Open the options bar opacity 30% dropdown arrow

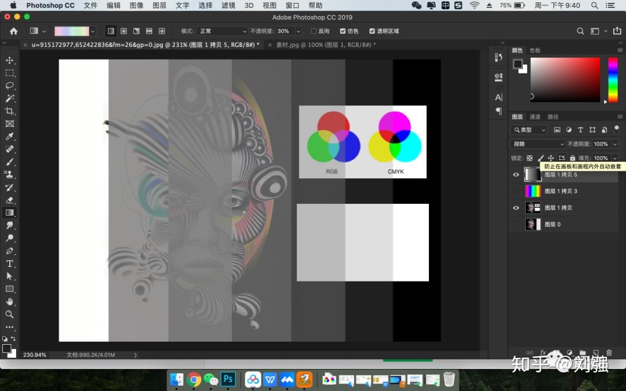pos(299,31)
